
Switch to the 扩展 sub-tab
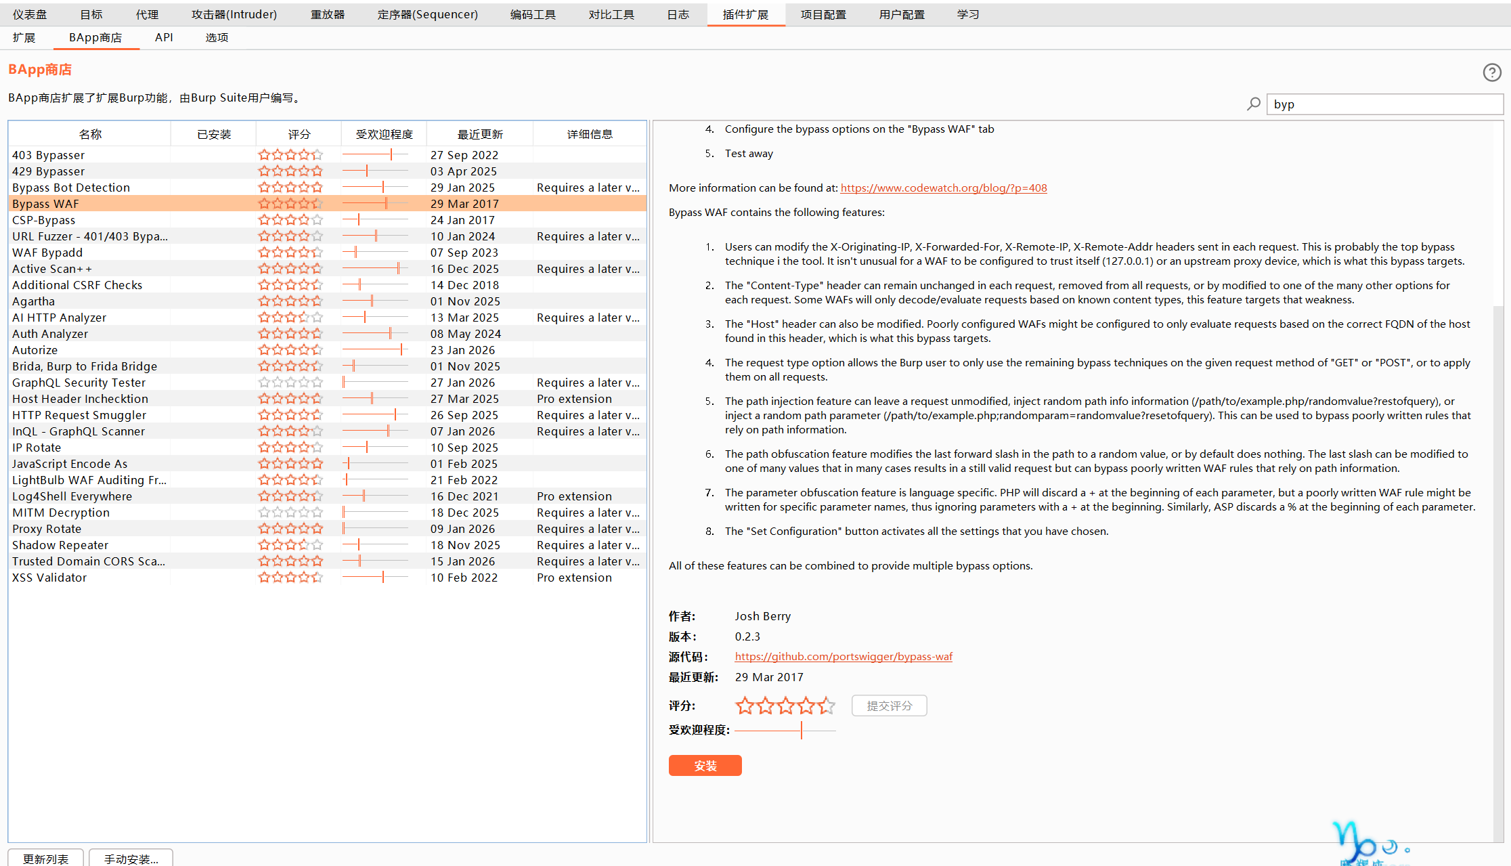(24, 37)
